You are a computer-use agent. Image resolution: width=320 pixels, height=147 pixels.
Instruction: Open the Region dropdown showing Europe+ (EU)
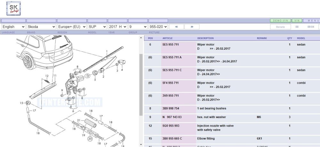click(x=72, y=27)
